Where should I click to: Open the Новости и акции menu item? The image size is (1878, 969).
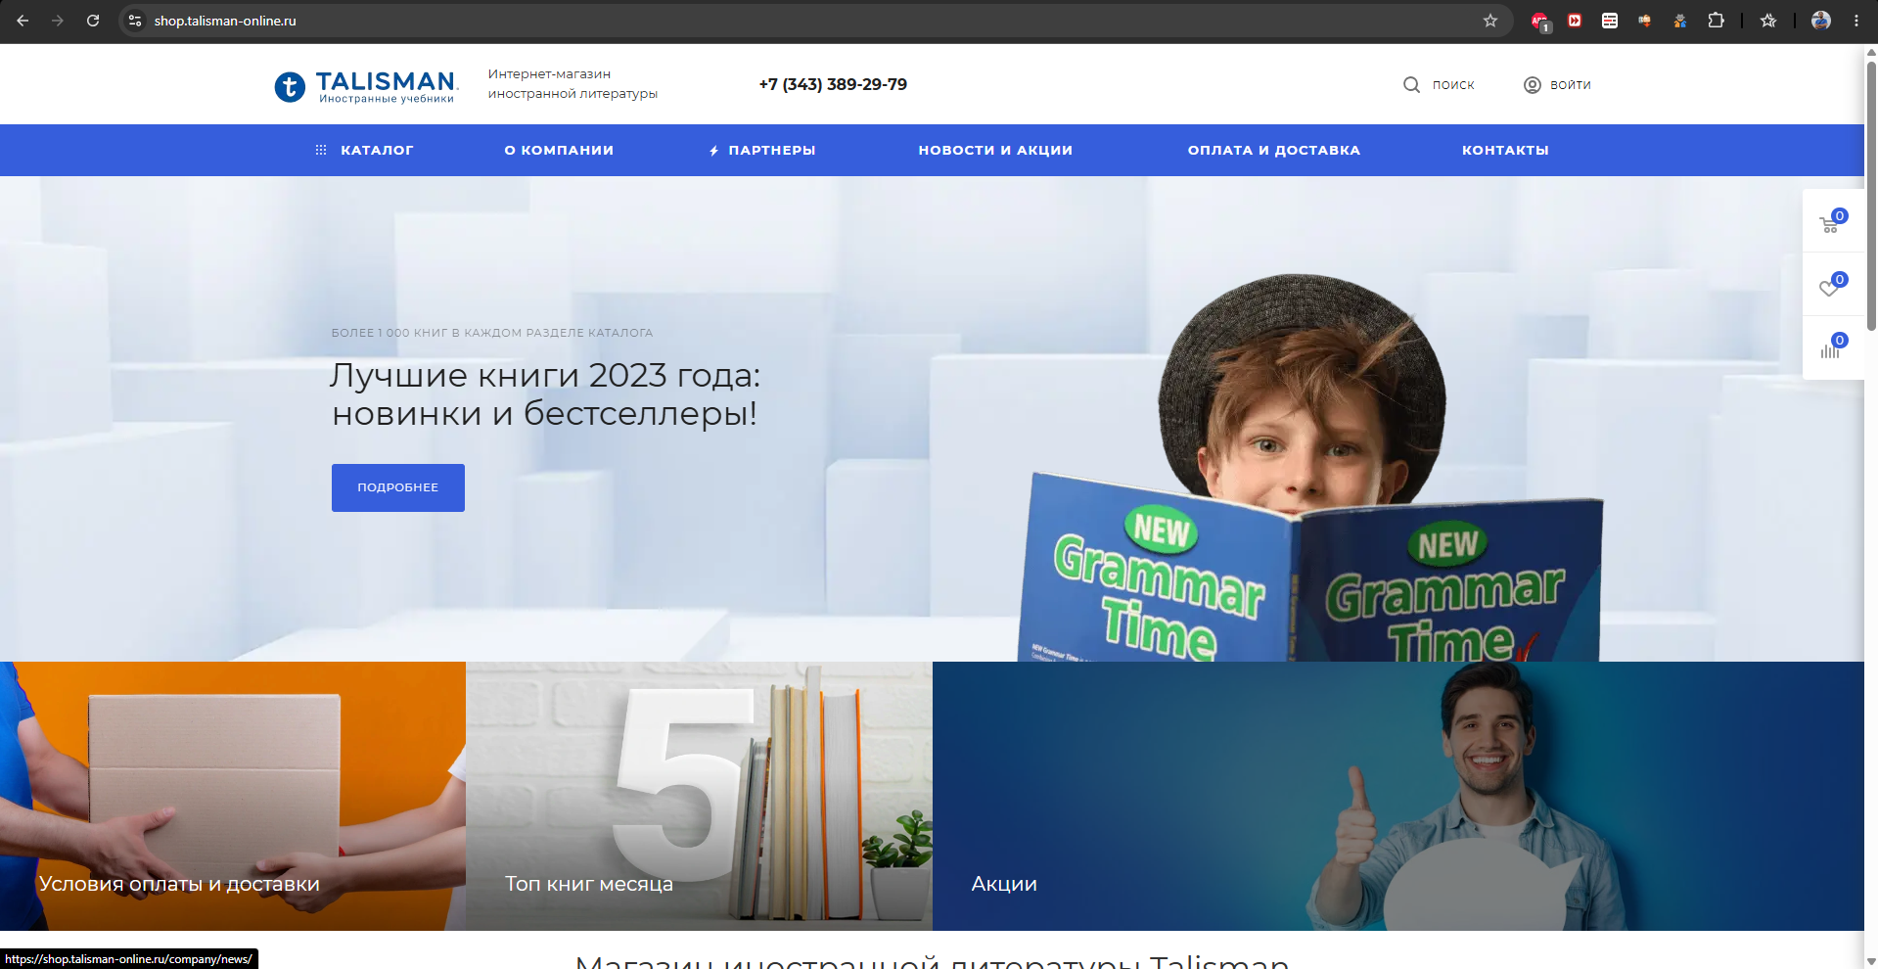tap(995, 150)
